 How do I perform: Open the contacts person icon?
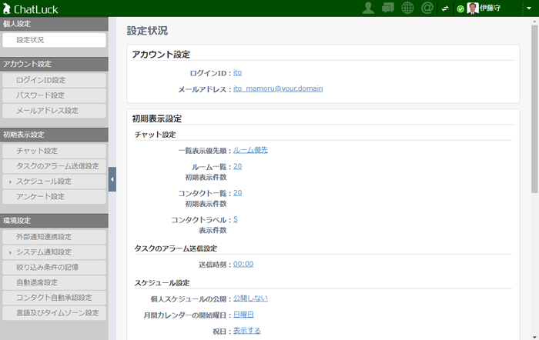coord(369,8)
